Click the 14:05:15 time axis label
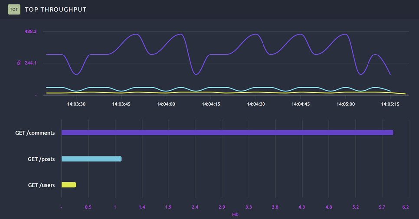The image size is (419, 219). tap(390, 104)
